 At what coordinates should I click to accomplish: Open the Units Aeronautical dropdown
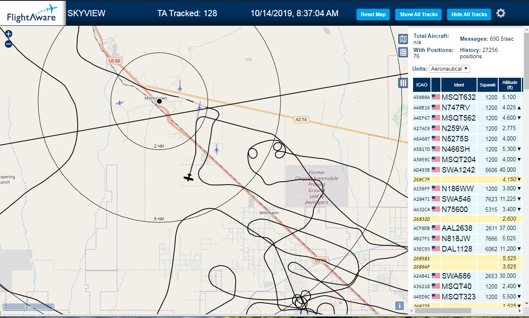click(x=450, y=69)
